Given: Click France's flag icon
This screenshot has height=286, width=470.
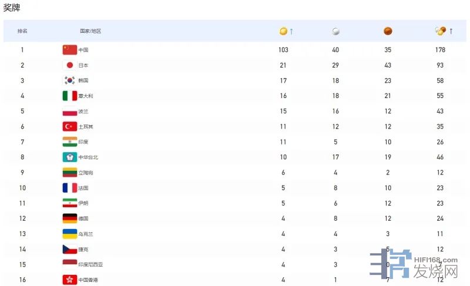Looking at the screenshot, I should point(70,188).
